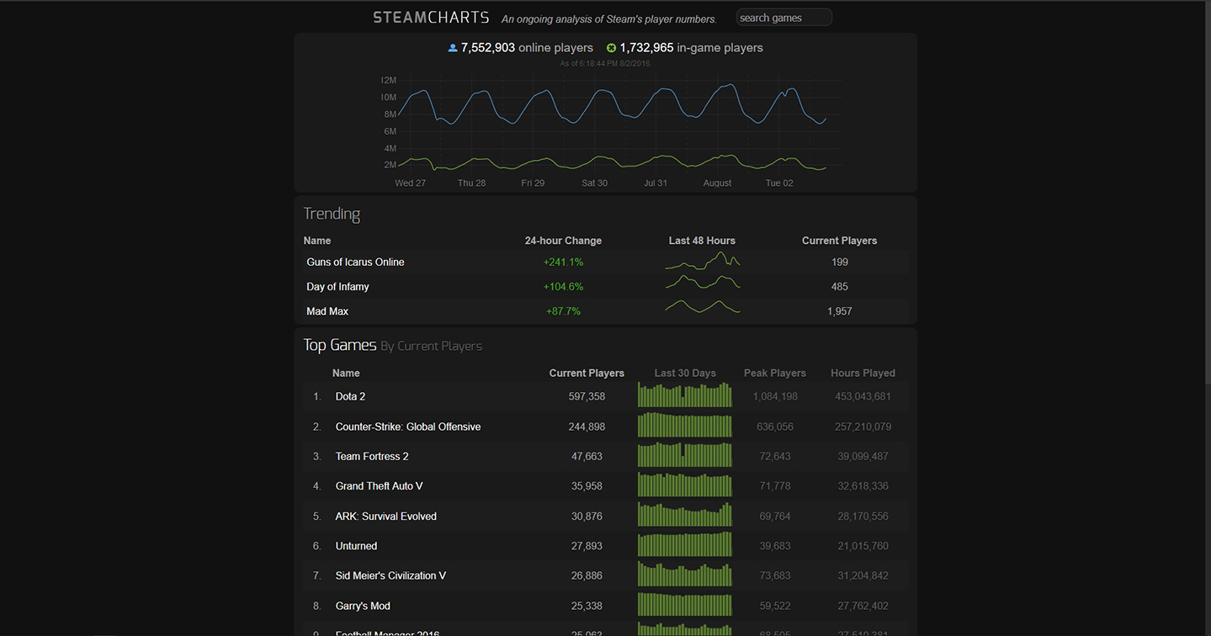Open the Mad Max trending entry
Viewport: 1211px width, 636px height.
click(x=327, y=310)
